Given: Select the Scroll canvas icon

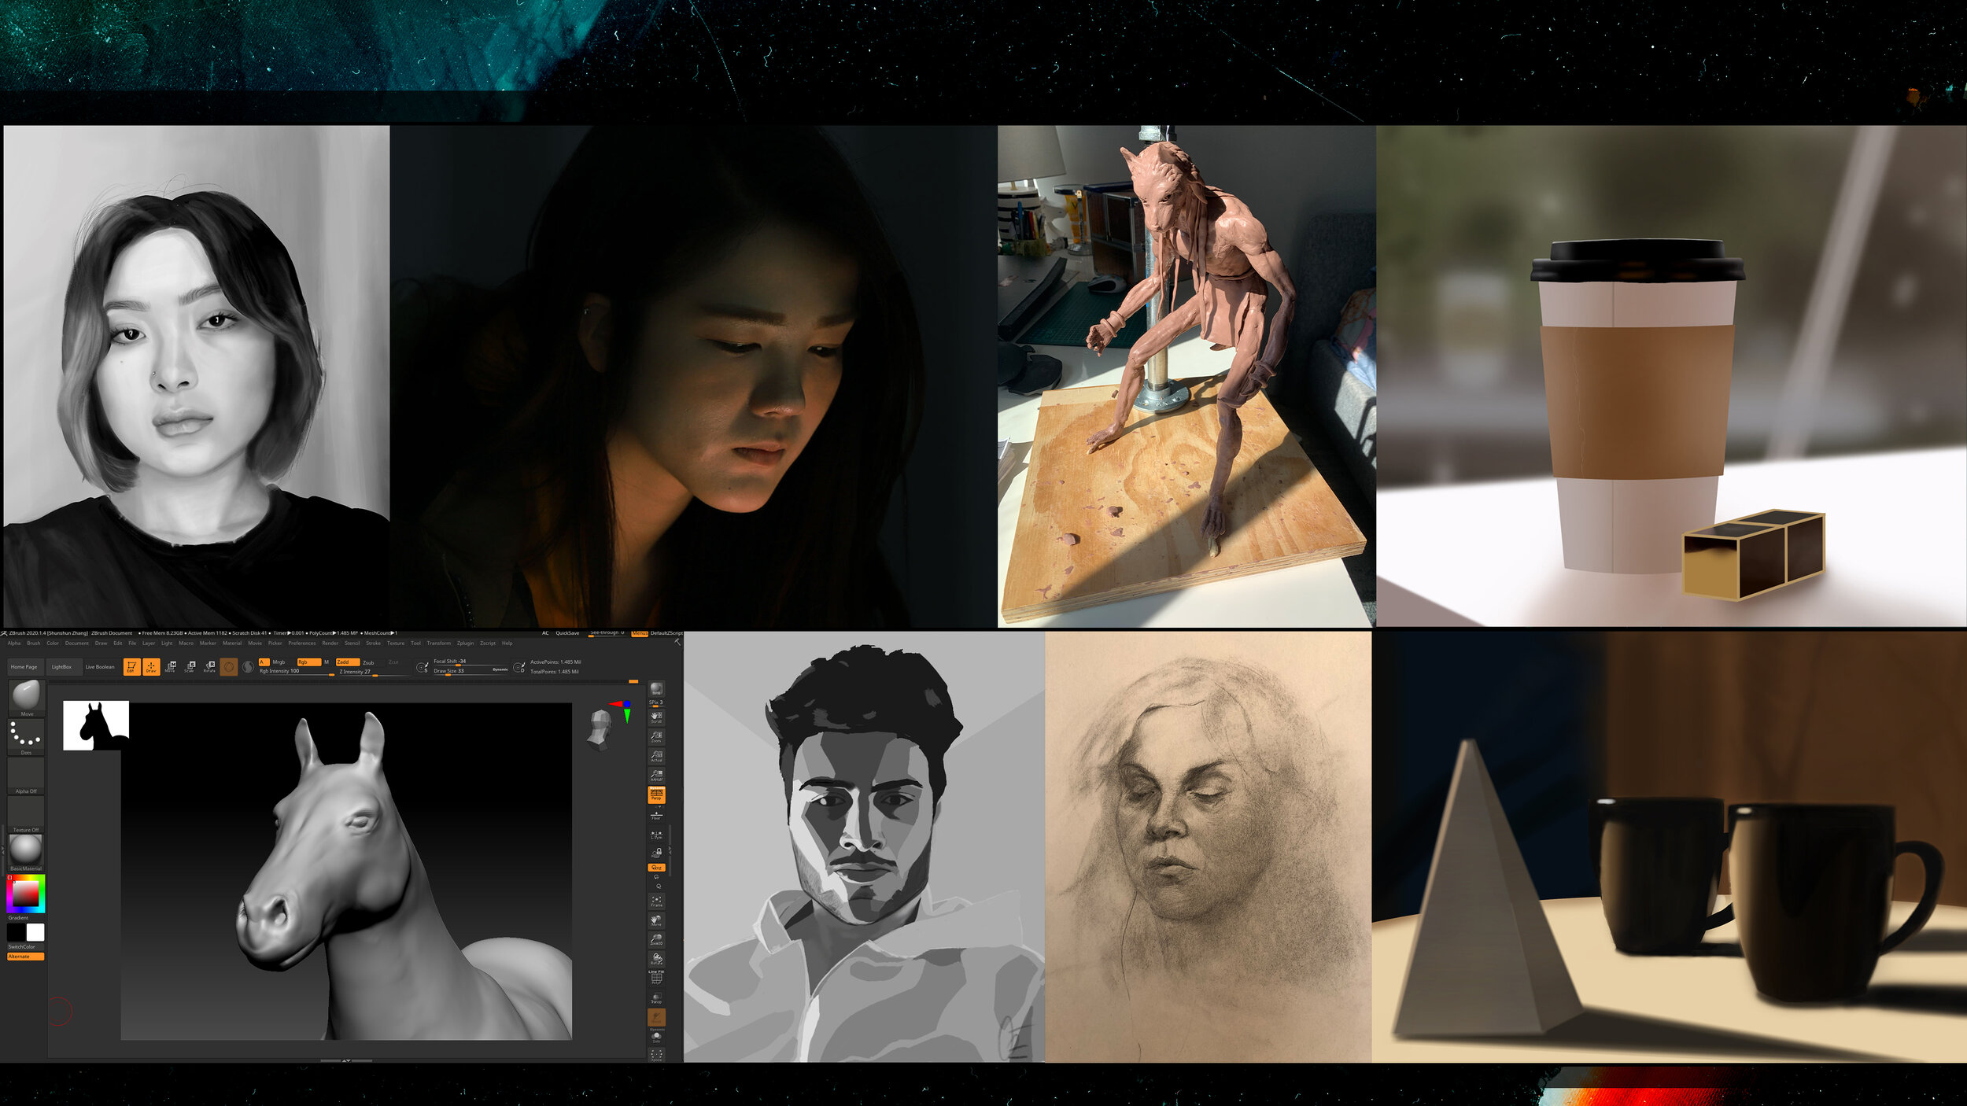Looking at the screenshot, I should tap(656, 717).
